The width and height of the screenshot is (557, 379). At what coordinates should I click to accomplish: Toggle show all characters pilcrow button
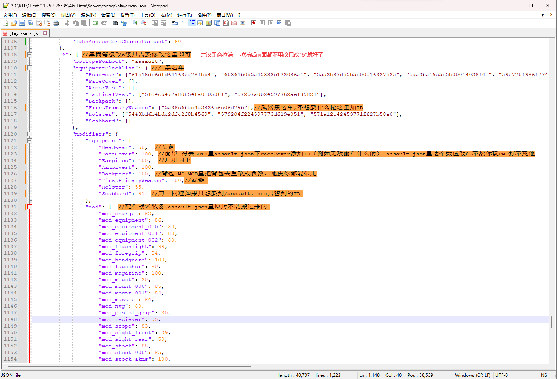(x=183, y=23)
